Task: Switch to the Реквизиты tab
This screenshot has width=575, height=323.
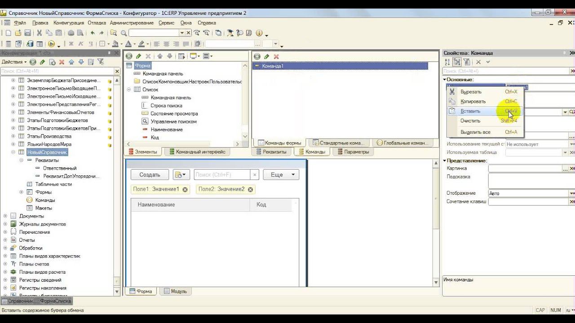Action: pyautogui.click(x=270, y=152)
